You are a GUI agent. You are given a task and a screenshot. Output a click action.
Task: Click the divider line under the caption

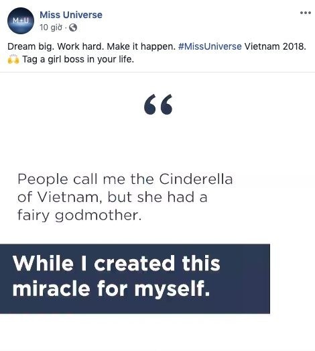tap(157, 72)
